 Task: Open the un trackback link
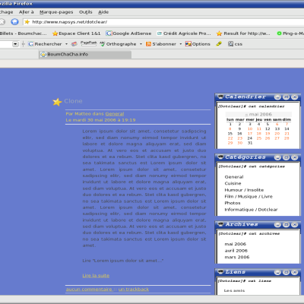point(134,290)
